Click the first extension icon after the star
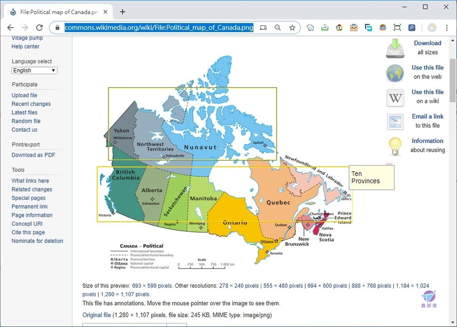Screen dimensions: 457x327 pos(311,28)
